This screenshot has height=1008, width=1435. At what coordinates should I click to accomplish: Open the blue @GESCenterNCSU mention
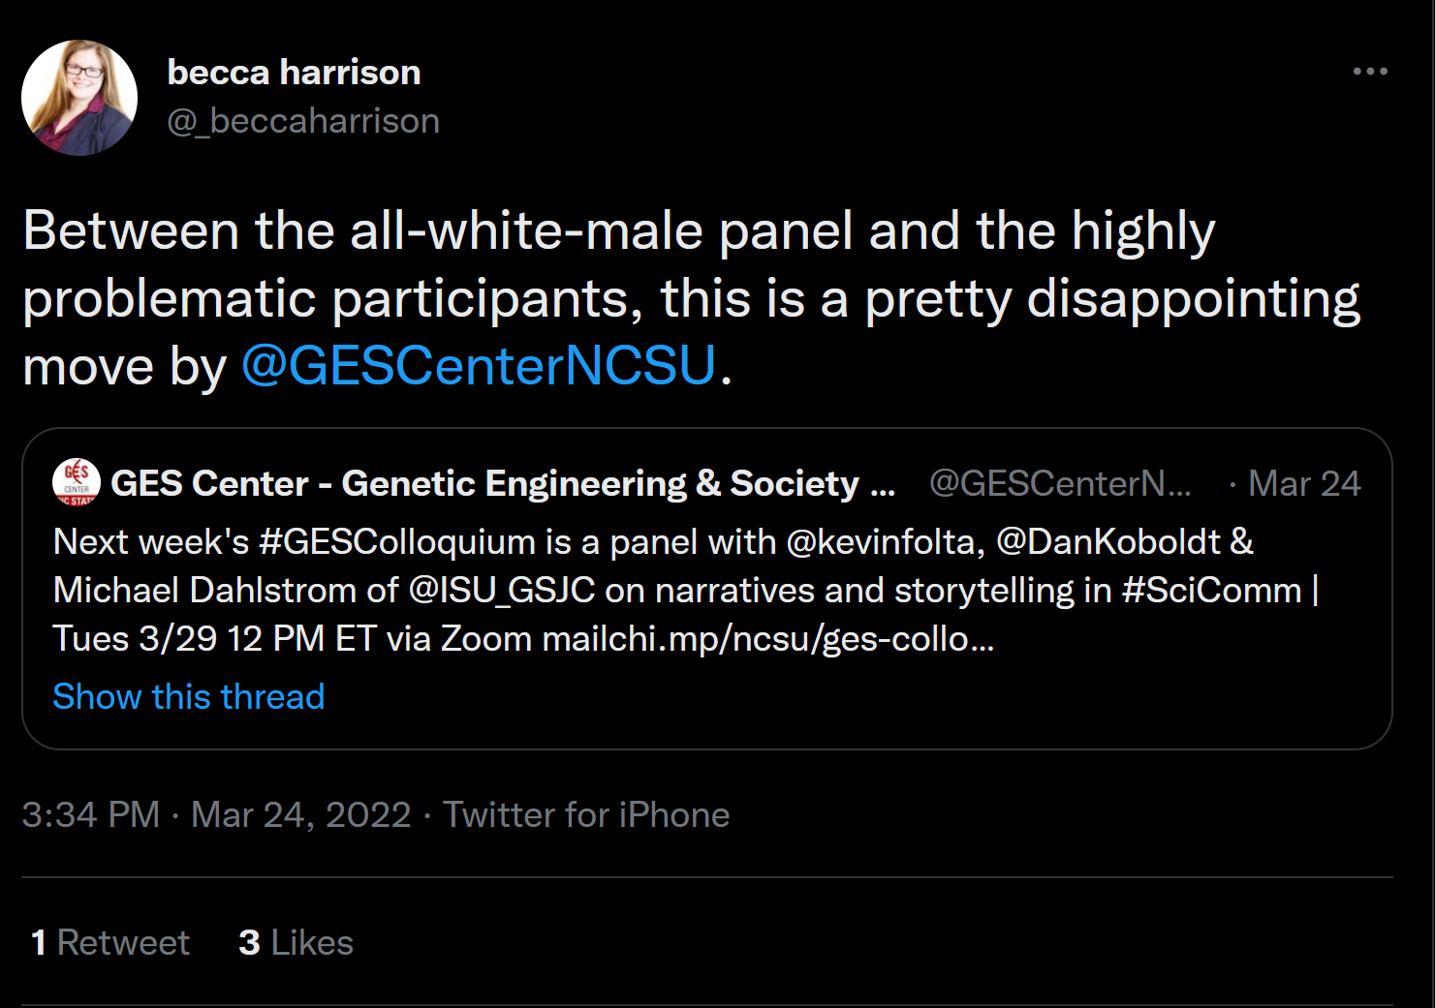coord(478,366)
